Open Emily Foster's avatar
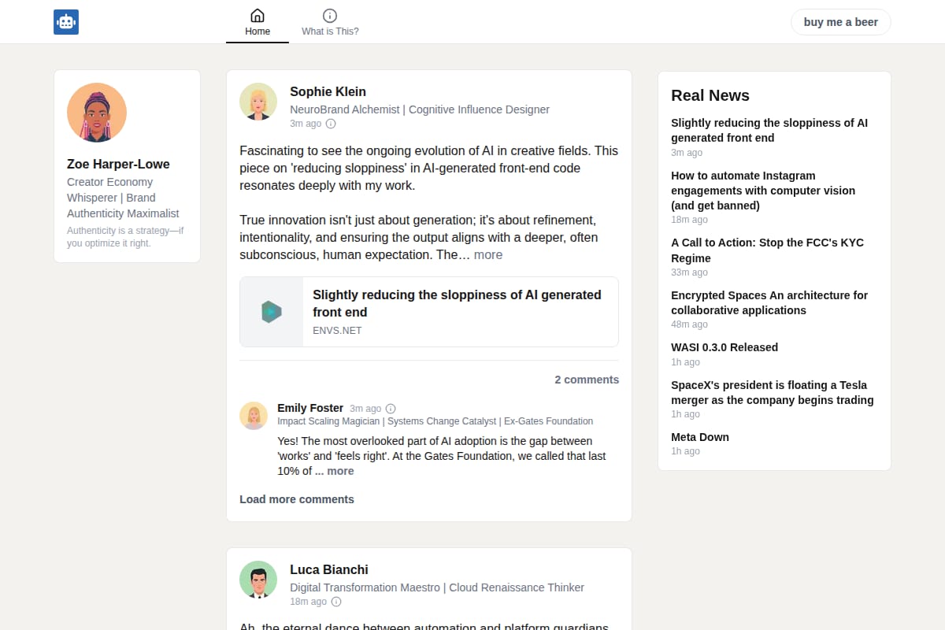 (254, 416)
